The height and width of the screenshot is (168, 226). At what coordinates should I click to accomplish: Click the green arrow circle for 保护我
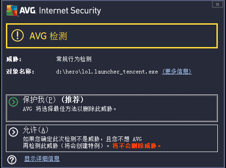pos(13,102)
